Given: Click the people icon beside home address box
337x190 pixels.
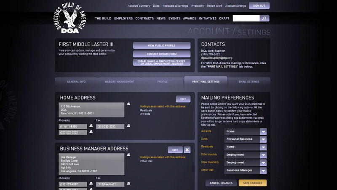Looking at the screenshot, I should coord(128,104).
